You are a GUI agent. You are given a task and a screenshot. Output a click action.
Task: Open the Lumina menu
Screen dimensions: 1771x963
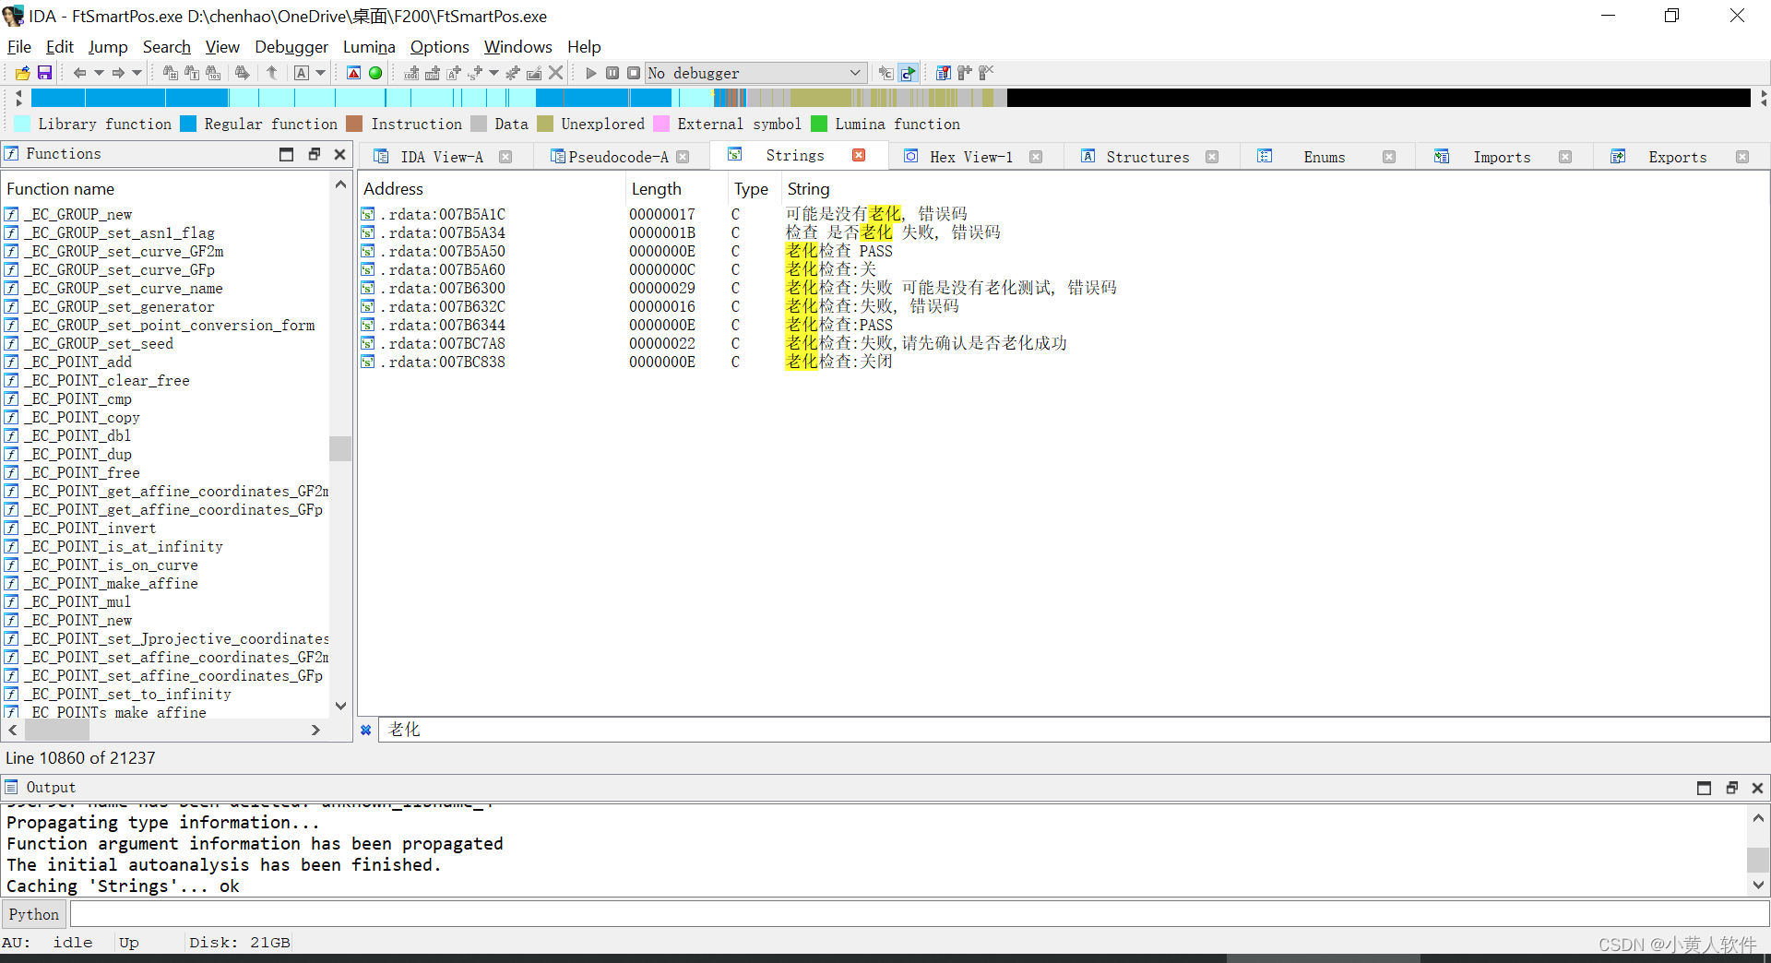point(369,47)
